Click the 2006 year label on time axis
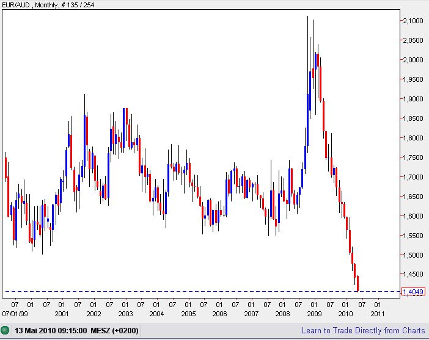Screen dimensions: 429x340 (x=219, y=314)
